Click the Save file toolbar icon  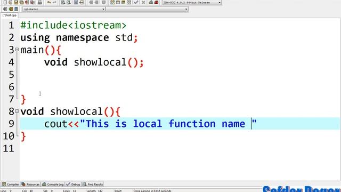[x=16, y=2]
